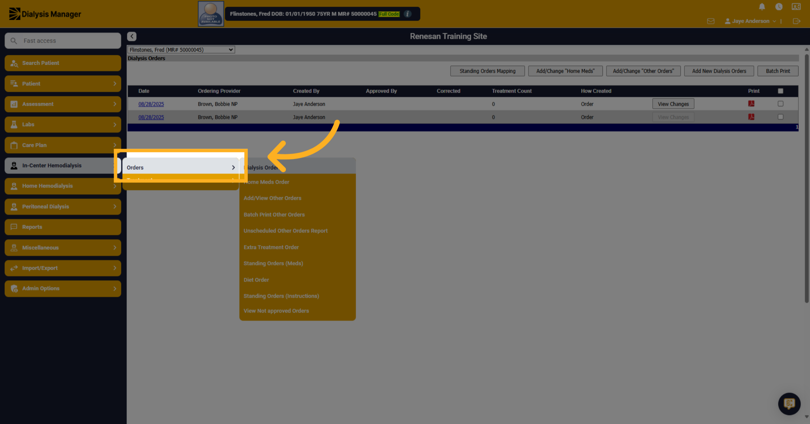Collapse the sidebar with the back arrow
This screenshot has width=810, height=424.
click(x=132, y=36)
